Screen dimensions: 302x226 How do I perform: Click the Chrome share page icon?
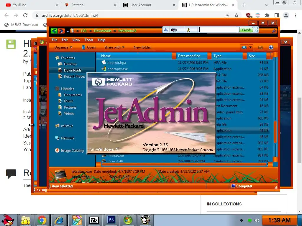227,15
